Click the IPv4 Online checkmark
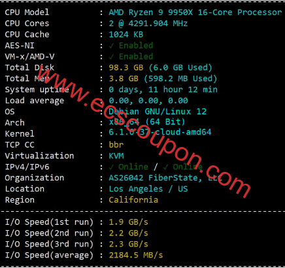 click(x=111, y=167)
